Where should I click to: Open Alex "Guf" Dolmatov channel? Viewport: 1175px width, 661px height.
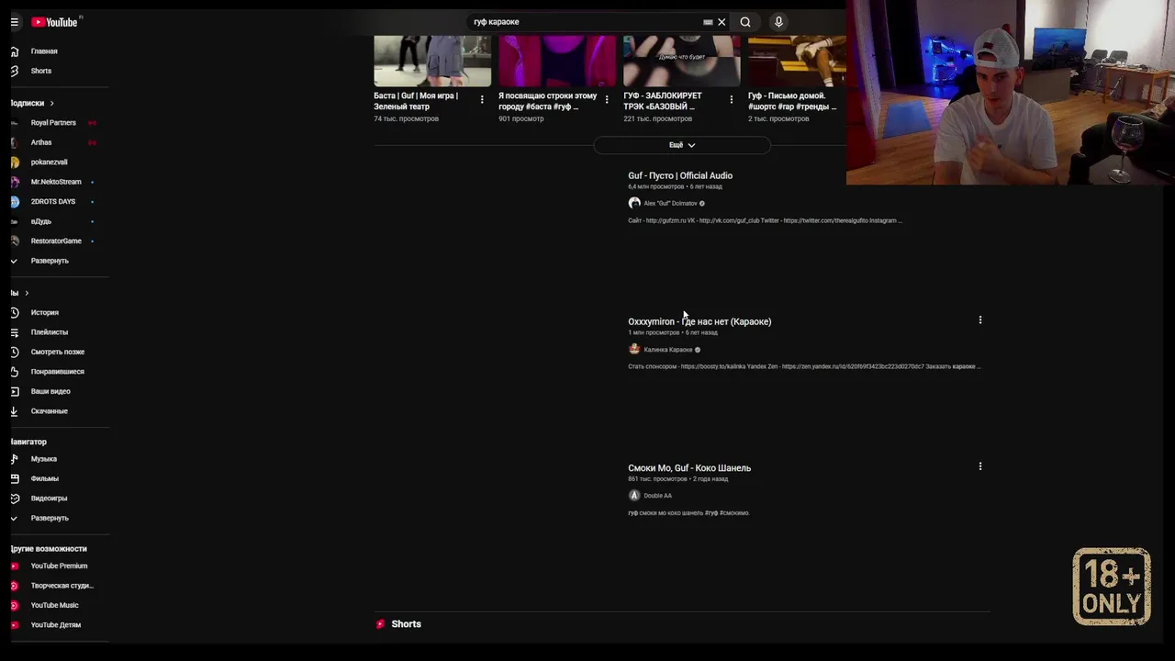pyautogui.click(x=670, y=203)
